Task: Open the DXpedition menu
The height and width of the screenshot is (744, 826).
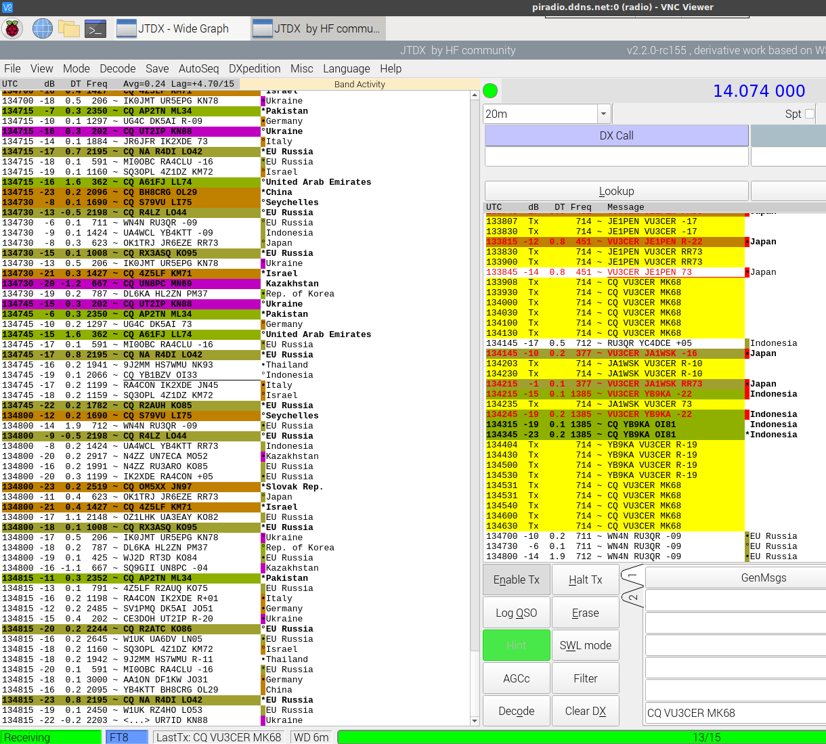Action: click(x=255, y=68)
